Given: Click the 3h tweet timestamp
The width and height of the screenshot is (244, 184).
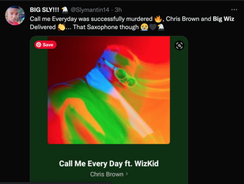Looking at the screenshot, I should pyautogui.click(x=118, y=10).
